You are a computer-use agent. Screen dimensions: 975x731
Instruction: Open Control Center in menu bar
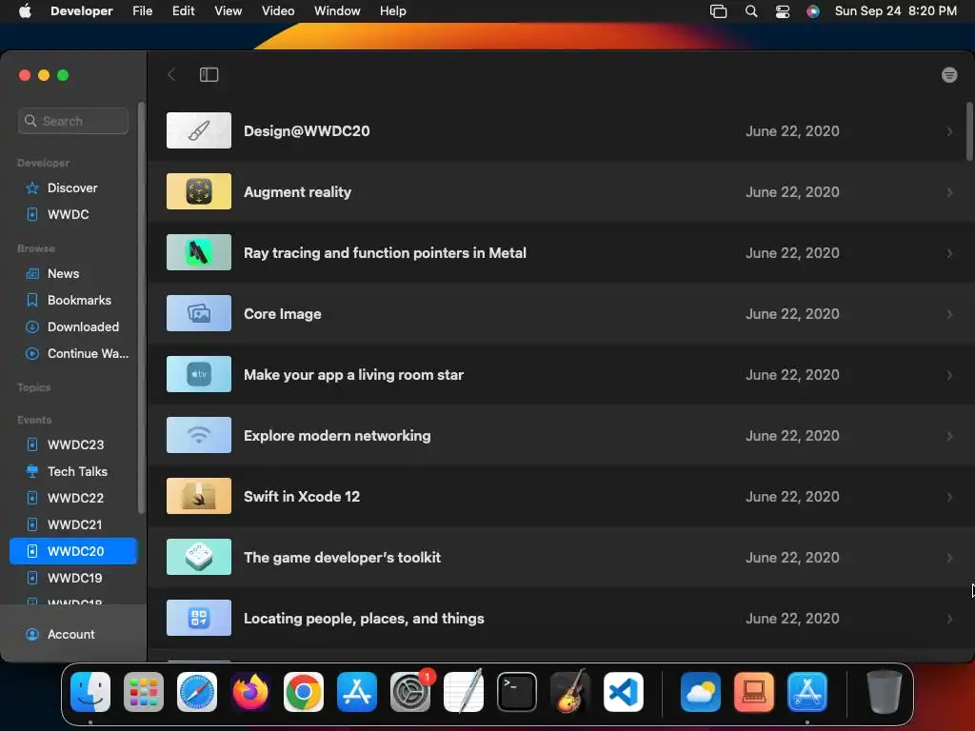tap(783, 11)
